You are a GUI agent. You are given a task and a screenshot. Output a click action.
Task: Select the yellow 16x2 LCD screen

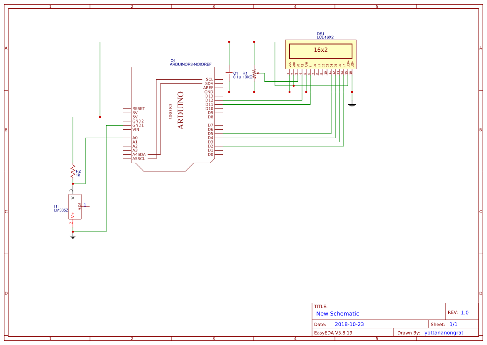(320, 50)
